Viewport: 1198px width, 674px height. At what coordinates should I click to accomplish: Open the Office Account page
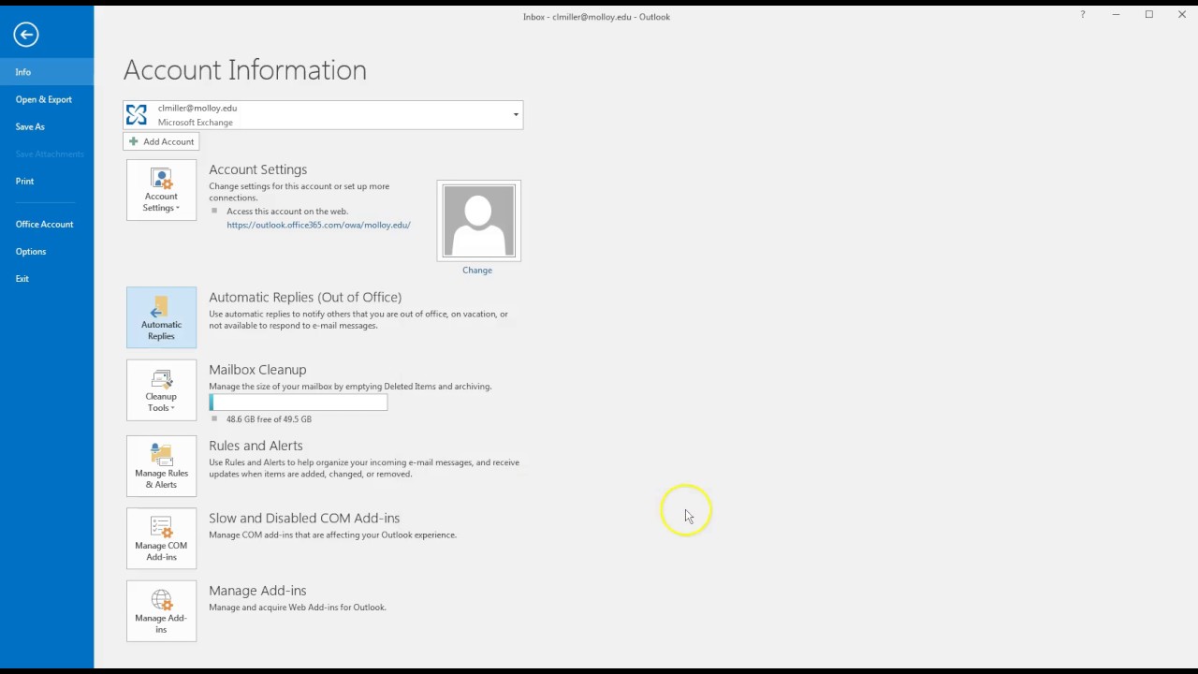(47, 224)
